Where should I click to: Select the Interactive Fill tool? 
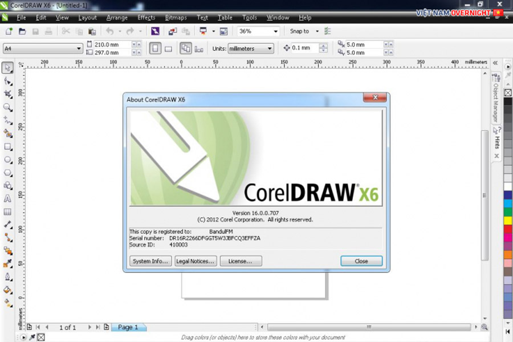point(7,303)
